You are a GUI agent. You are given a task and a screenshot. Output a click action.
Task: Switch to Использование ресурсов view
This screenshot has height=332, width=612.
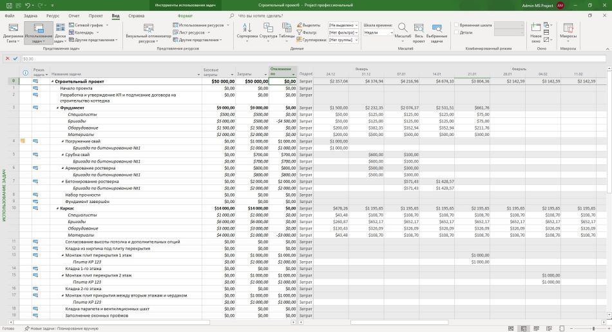[201, 25]
